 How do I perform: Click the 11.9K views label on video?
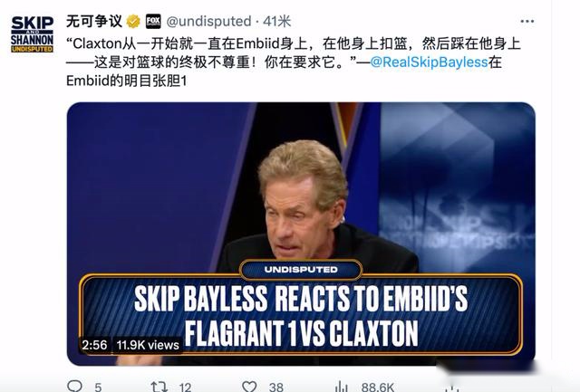(x=148, y=345)
